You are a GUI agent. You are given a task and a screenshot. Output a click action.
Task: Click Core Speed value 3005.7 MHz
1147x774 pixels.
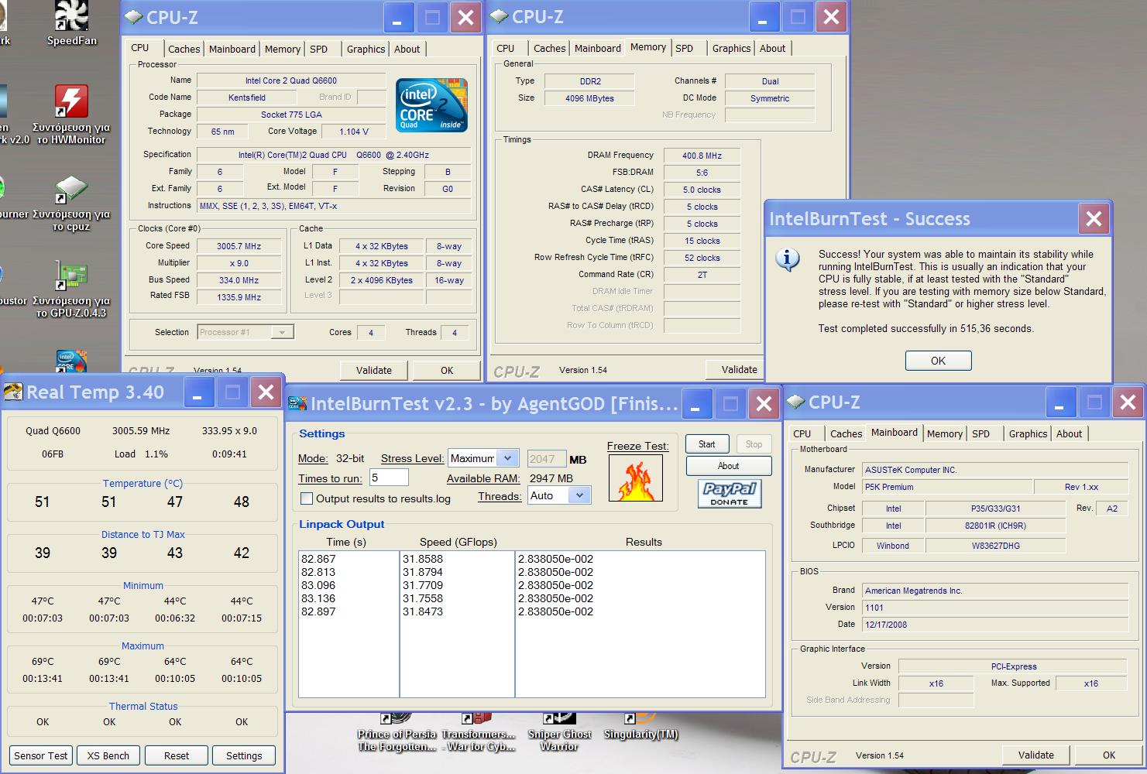click(x=239, y=246)
